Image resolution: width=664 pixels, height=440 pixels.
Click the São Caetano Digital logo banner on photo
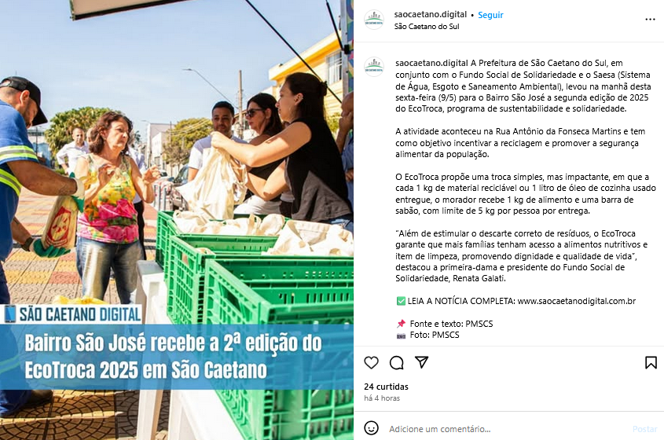[x=71, y=314]
